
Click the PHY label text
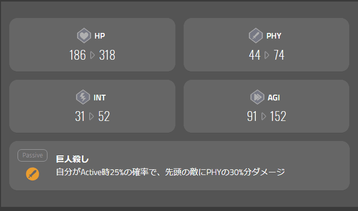[274, 36]
